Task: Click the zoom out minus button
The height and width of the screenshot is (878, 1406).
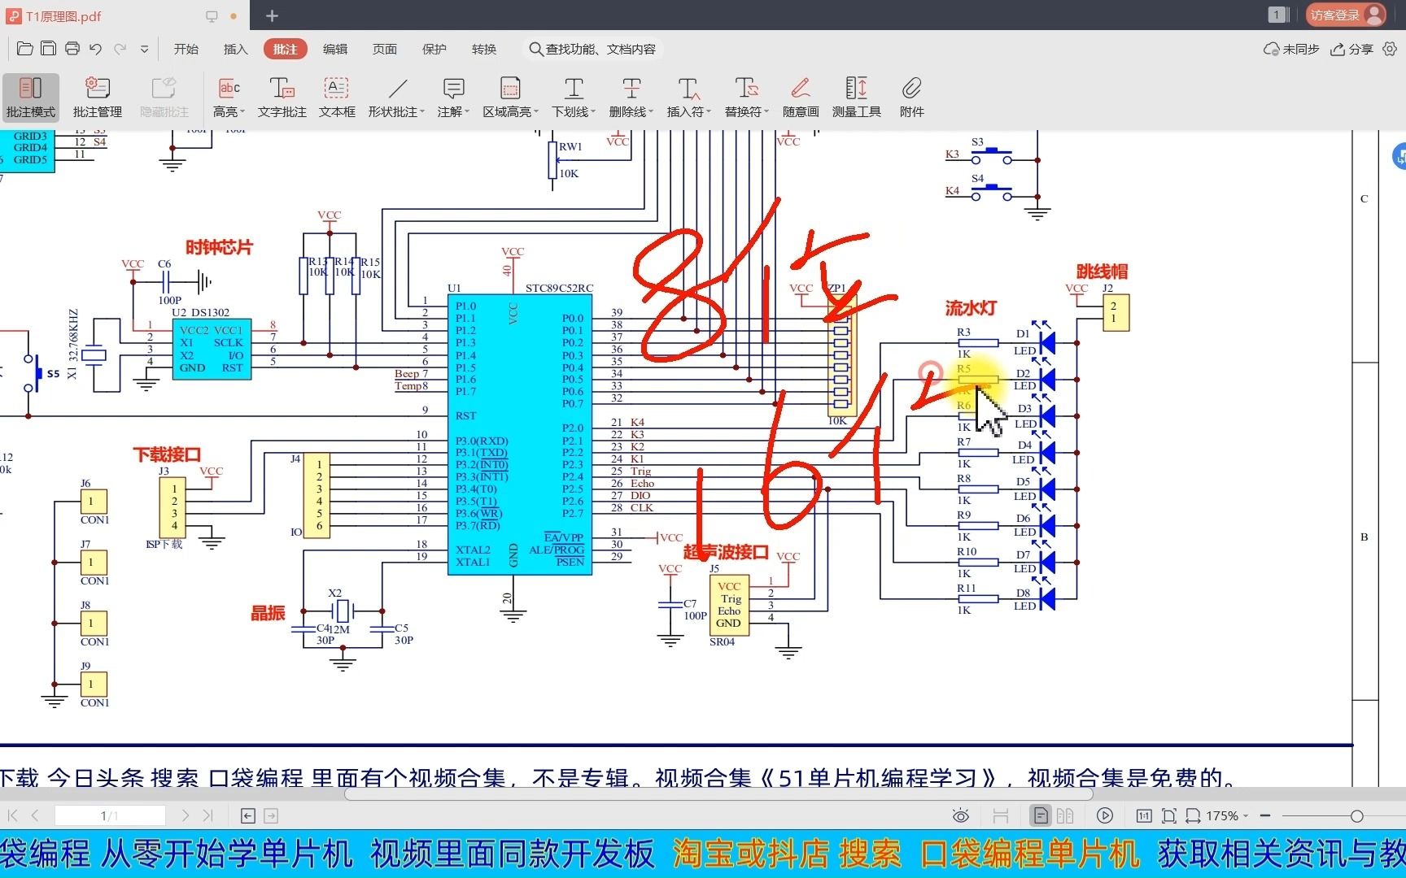Action: click(1265, 815)
